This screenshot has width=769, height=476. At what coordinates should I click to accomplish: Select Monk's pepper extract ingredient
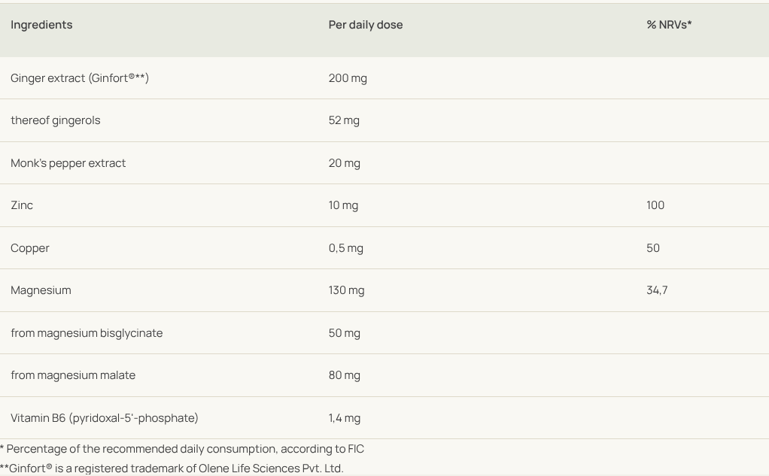(x=68, y=163)
